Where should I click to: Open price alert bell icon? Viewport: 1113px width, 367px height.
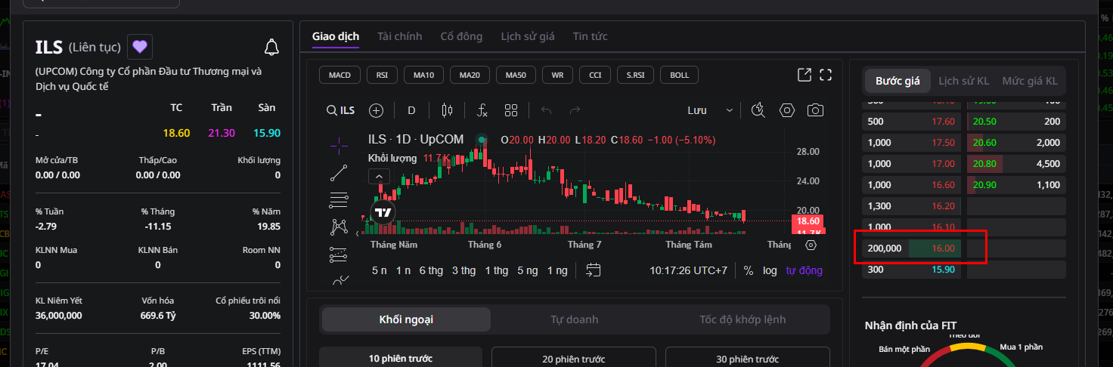click(x=271, y=48)
